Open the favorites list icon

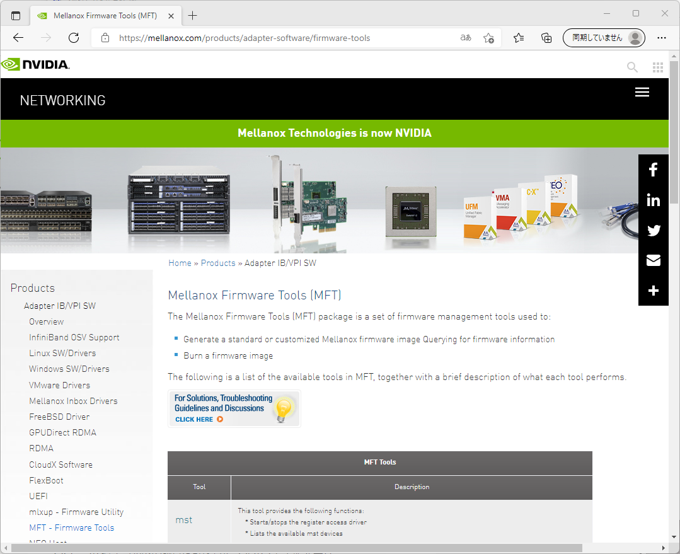[519, 38]
